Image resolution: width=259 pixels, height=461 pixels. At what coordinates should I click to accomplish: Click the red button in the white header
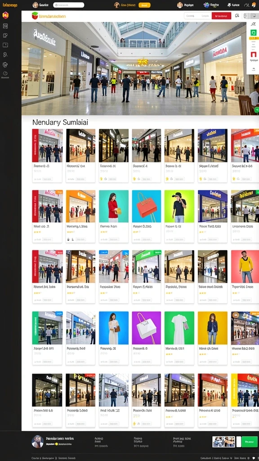(x=221, y=16)
